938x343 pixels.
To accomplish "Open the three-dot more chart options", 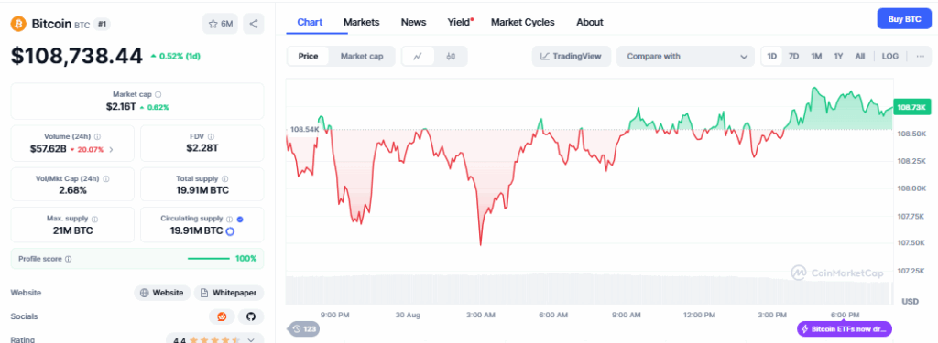I will point(920,56).
